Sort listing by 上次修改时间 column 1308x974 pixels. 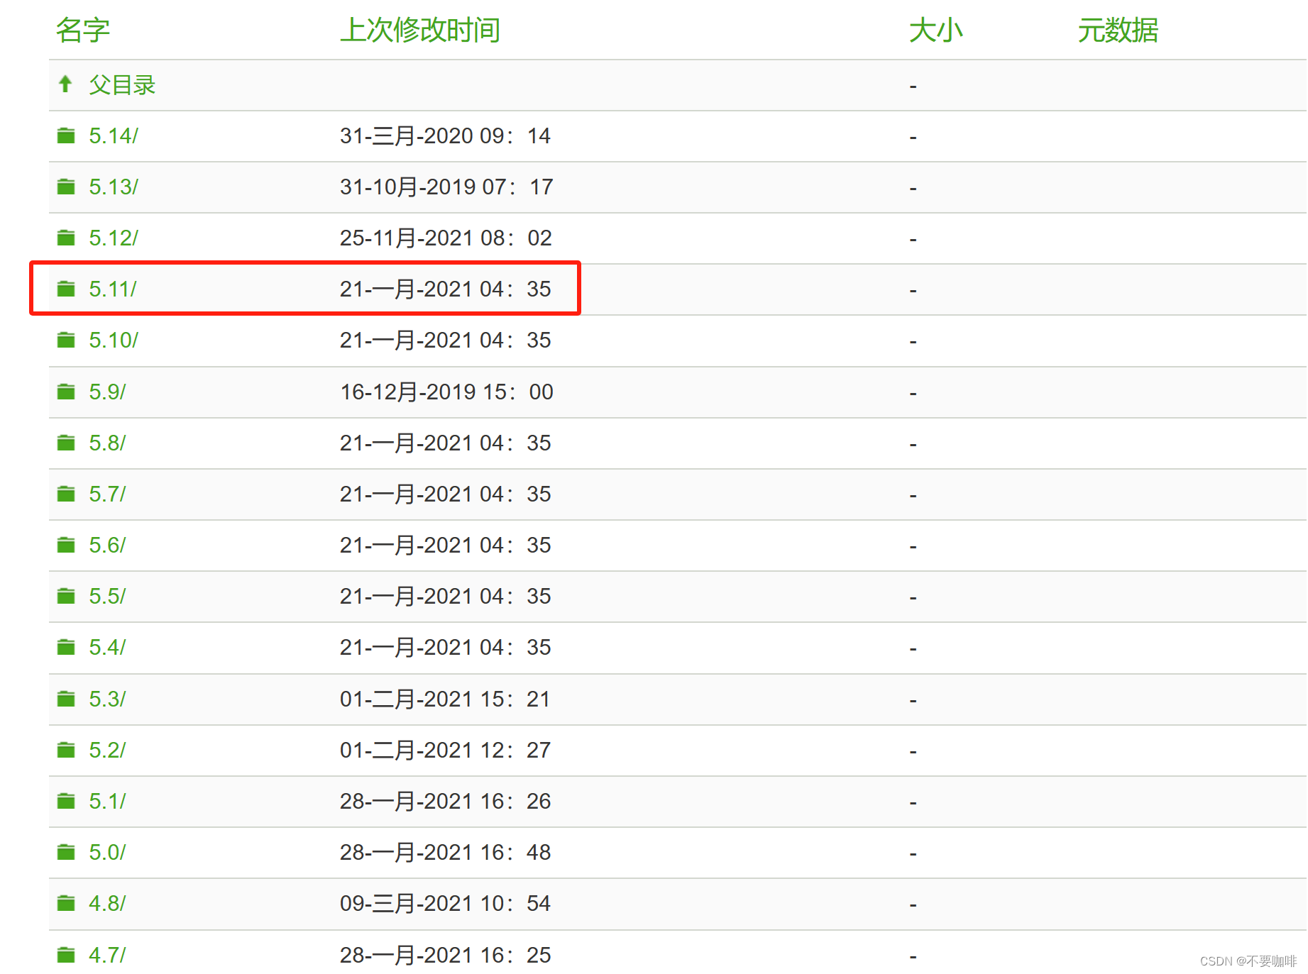pos(420,31)
